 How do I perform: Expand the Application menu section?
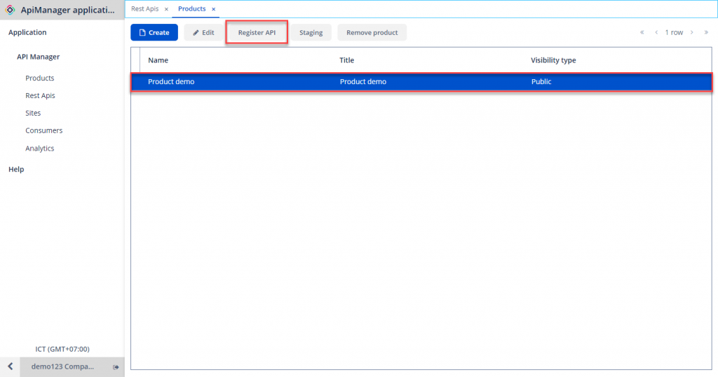27,32
